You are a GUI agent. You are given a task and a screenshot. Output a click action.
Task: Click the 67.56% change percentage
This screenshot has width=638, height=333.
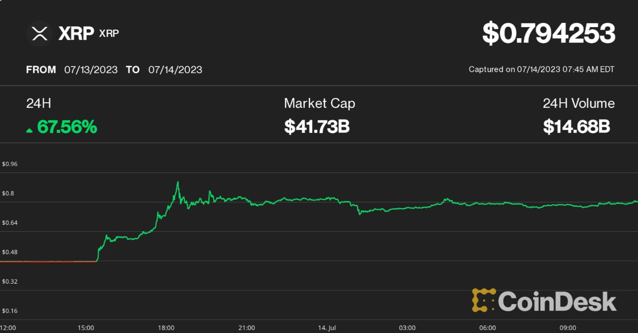point(67,127)
